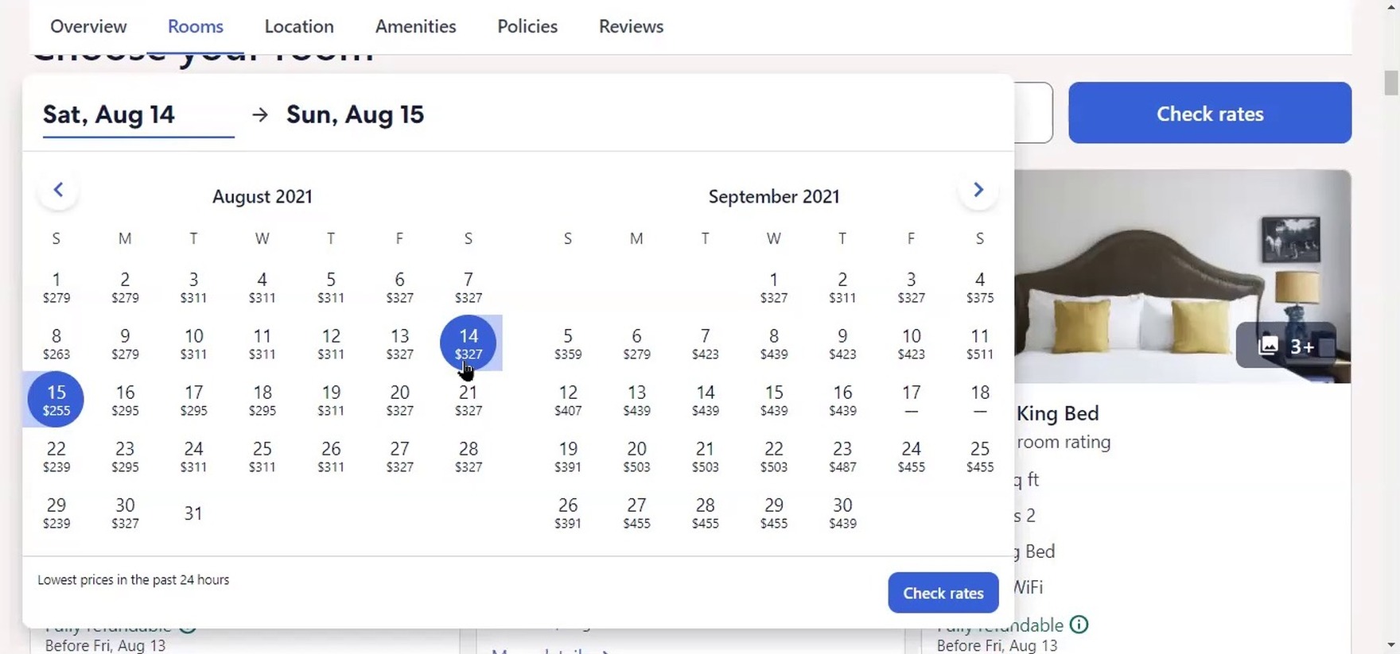Open the Reviews tab
The height and width of the screenshot is (654, 1400).
click(631, 26)
